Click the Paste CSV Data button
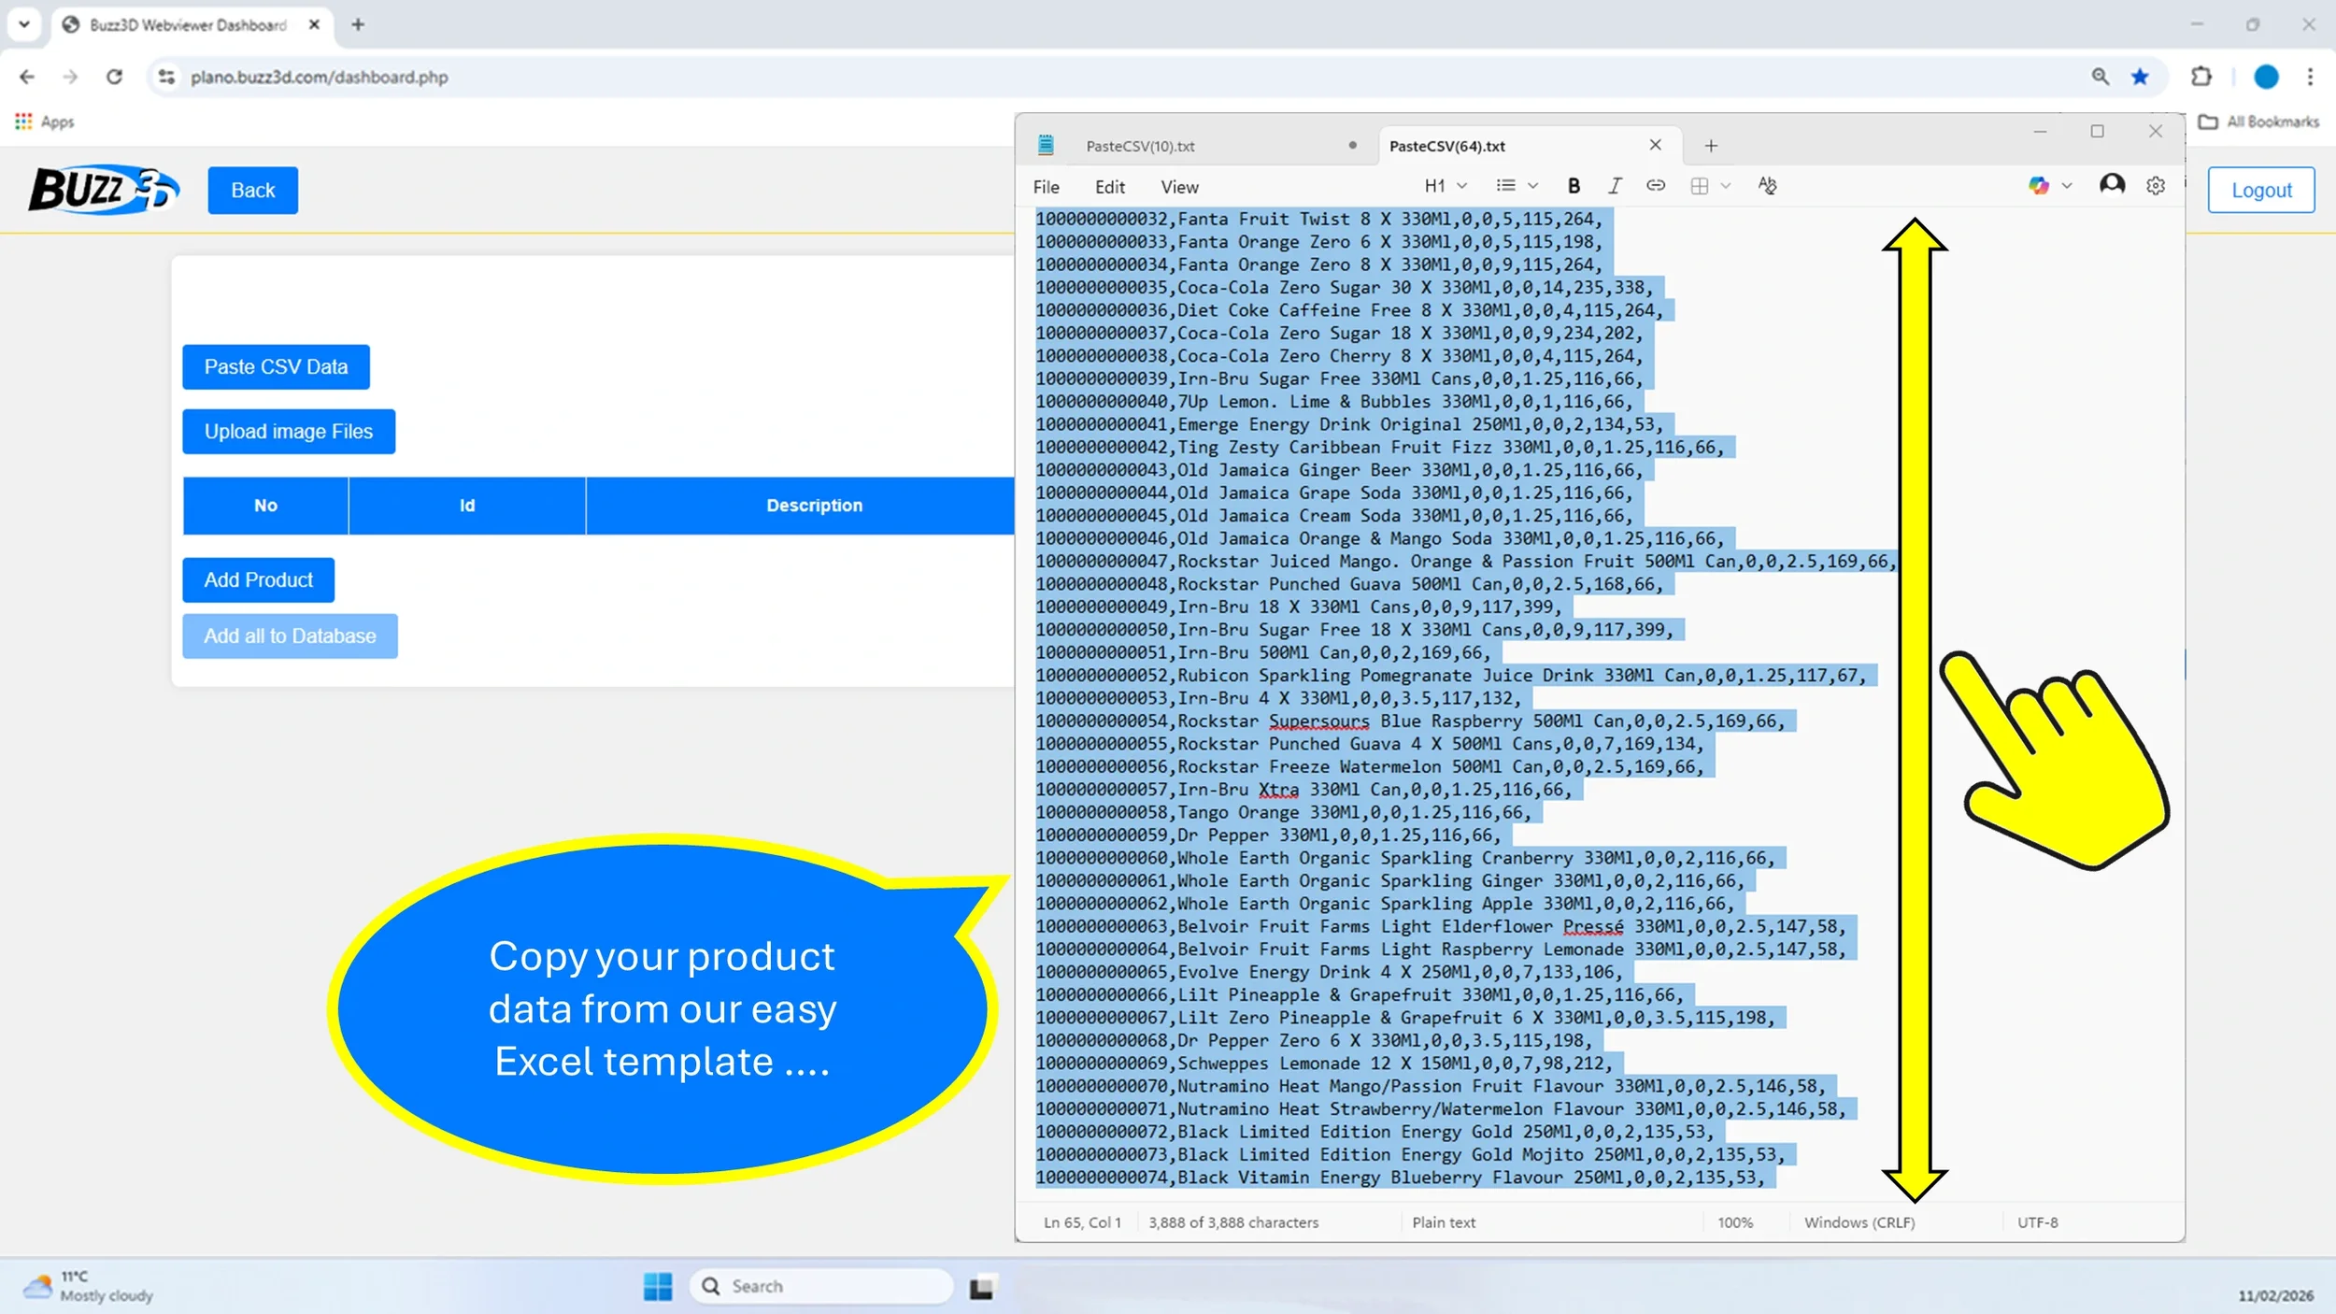The width and height of the screenshot is (2336, 1314). click(x=276, y=367)
